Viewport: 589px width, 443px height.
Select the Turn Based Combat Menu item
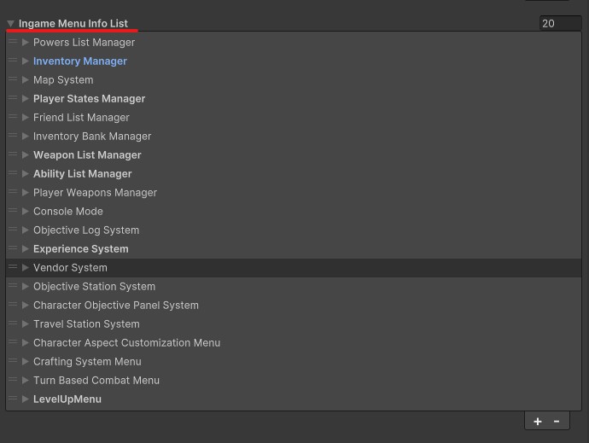tap(96, 380)
